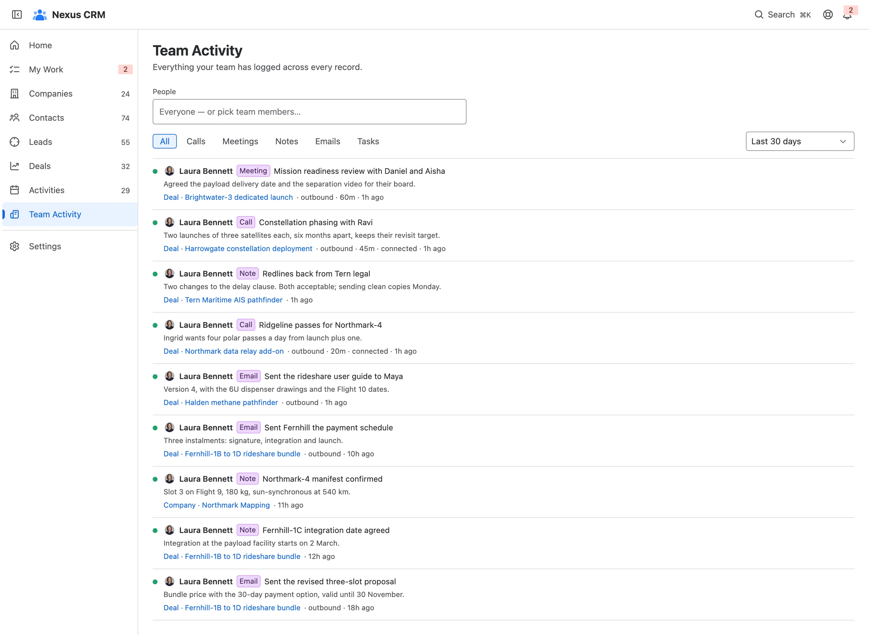
Task: Go to Companies in the sidebar
Action: point(70,94)
